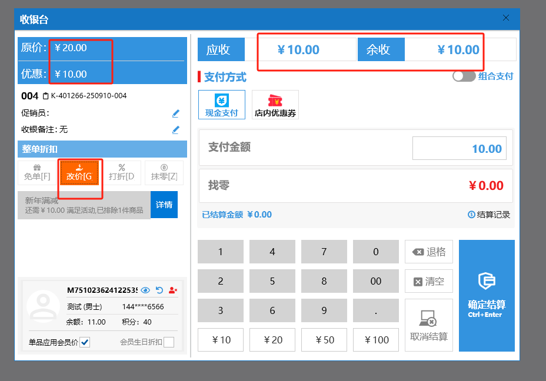546x381 pixels.
Task: Toggle the 组合支付 switch
Action: pyautogui.click(x=464, y=76)
